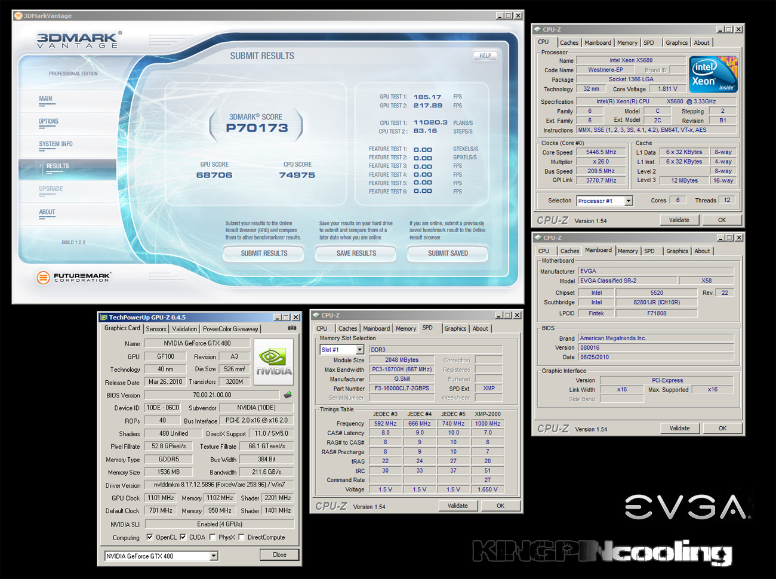Image resolution: width=776 pixels, height=579 pixels.
Task: Click the Save Results button
Action: point(356,254)
